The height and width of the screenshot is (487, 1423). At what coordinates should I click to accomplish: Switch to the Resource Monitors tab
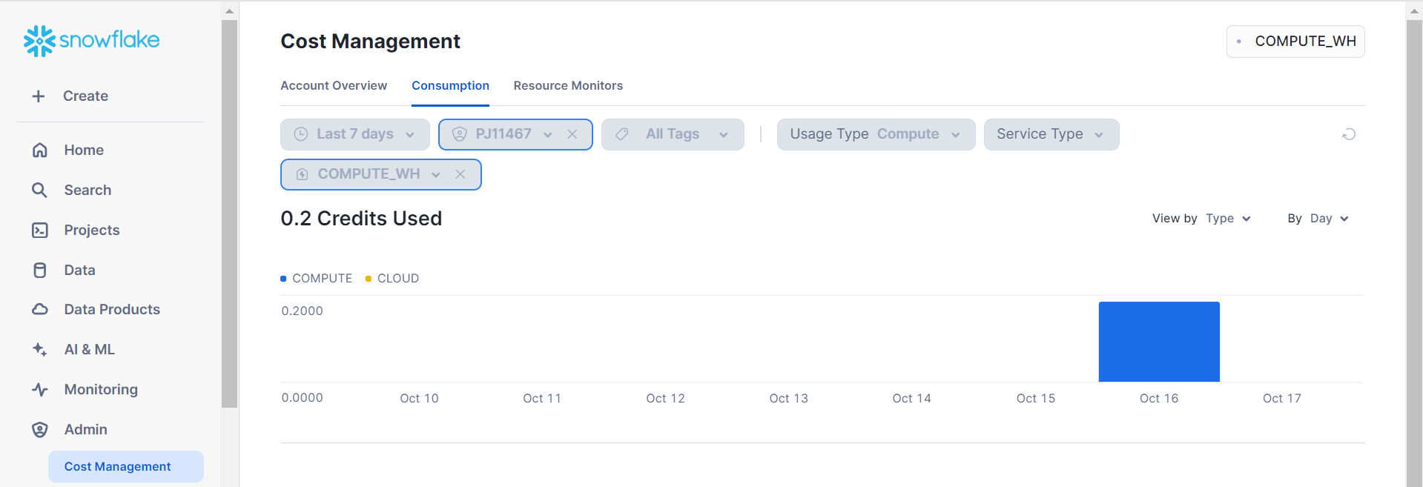568,86
